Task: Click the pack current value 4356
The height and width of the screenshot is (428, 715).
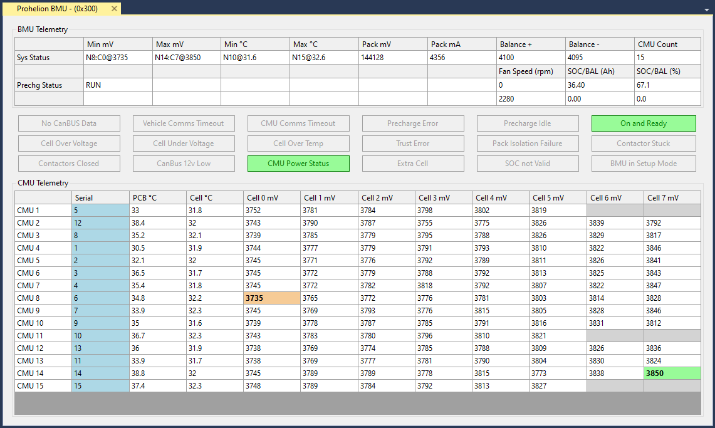Action: tap(462, 58)
